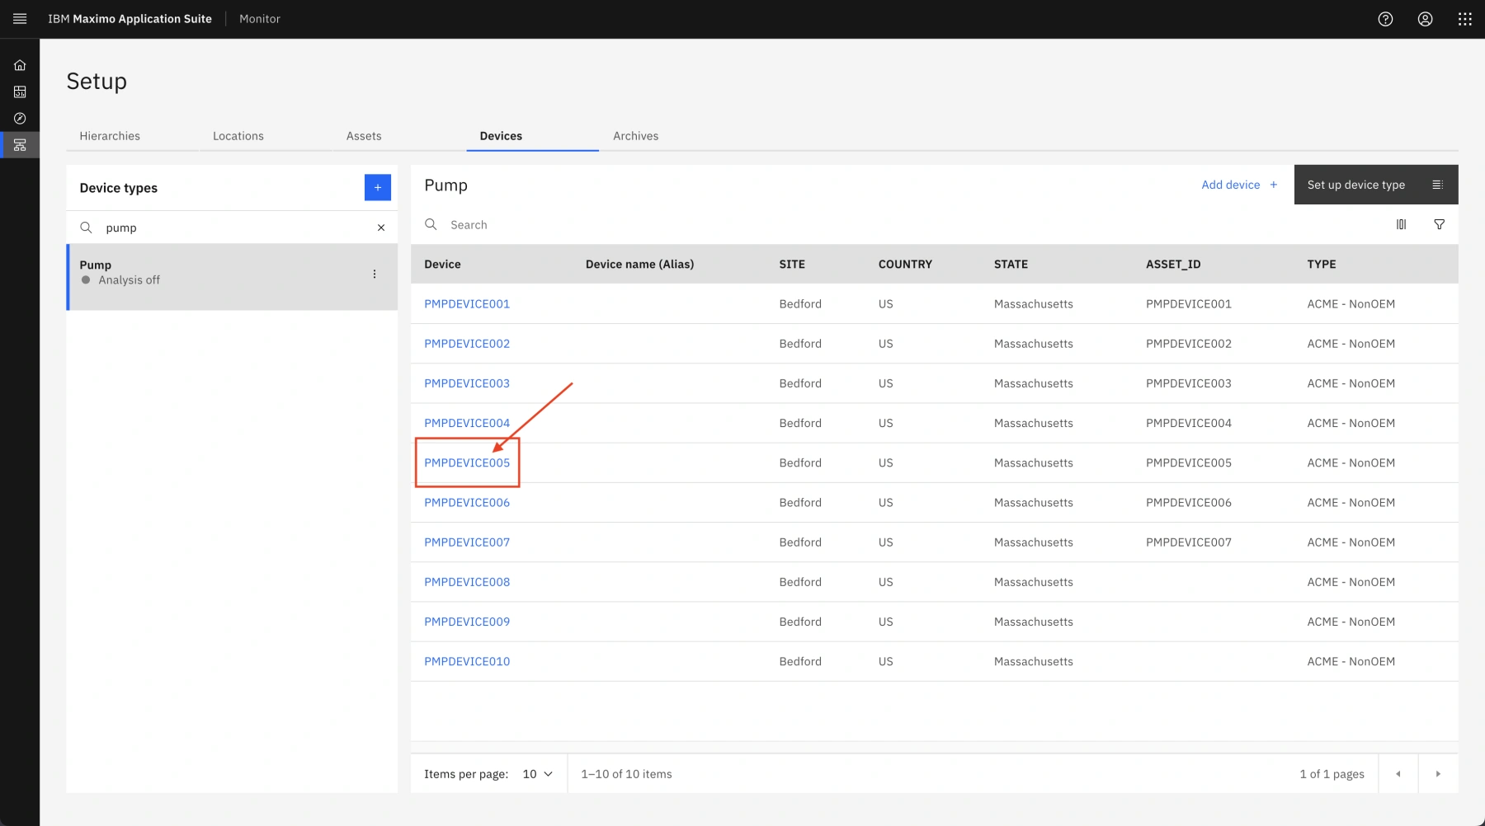
Task: Switch to the Hierarchies tab
Action: 110,136
